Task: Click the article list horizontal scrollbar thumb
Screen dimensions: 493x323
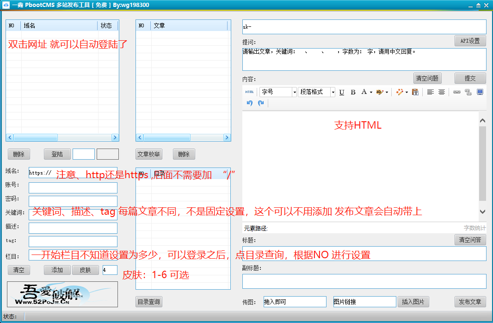Action: (x=167, y=137)
